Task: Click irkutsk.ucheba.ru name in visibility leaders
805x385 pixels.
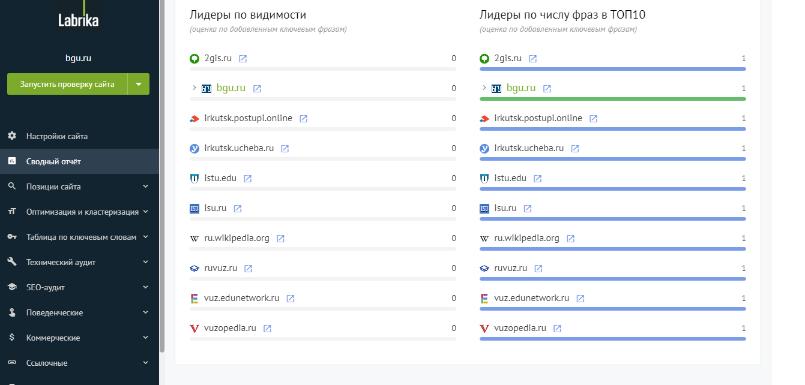Action: point(239,148)
